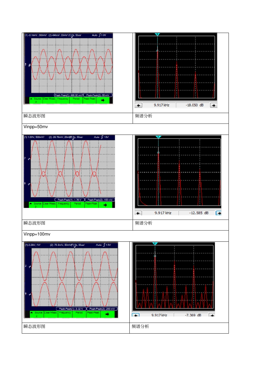Click the header reading (1) 2.28V, 1V/
Viewport: 261px width, 369px height.
[33, 245]
